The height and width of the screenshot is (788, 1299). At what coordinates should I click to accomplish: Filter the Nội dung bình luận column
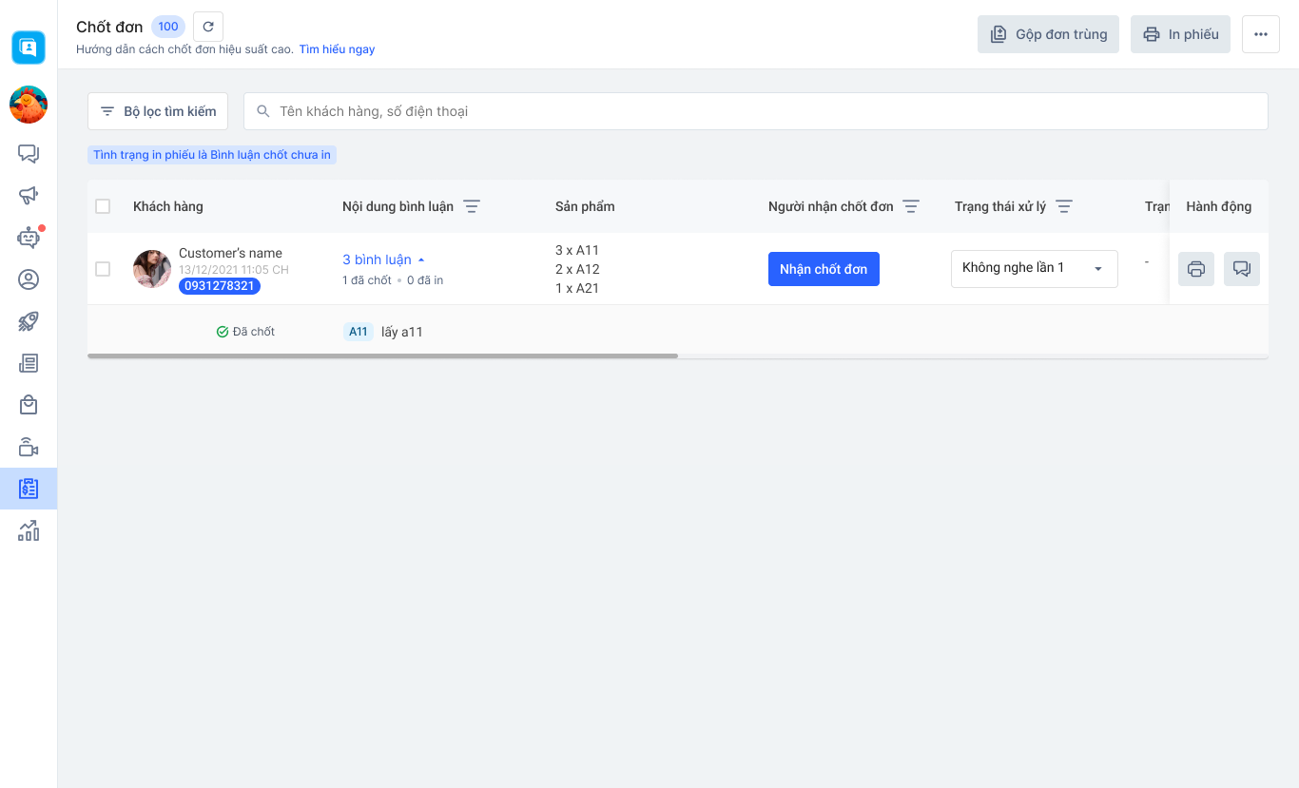point(471,206)
